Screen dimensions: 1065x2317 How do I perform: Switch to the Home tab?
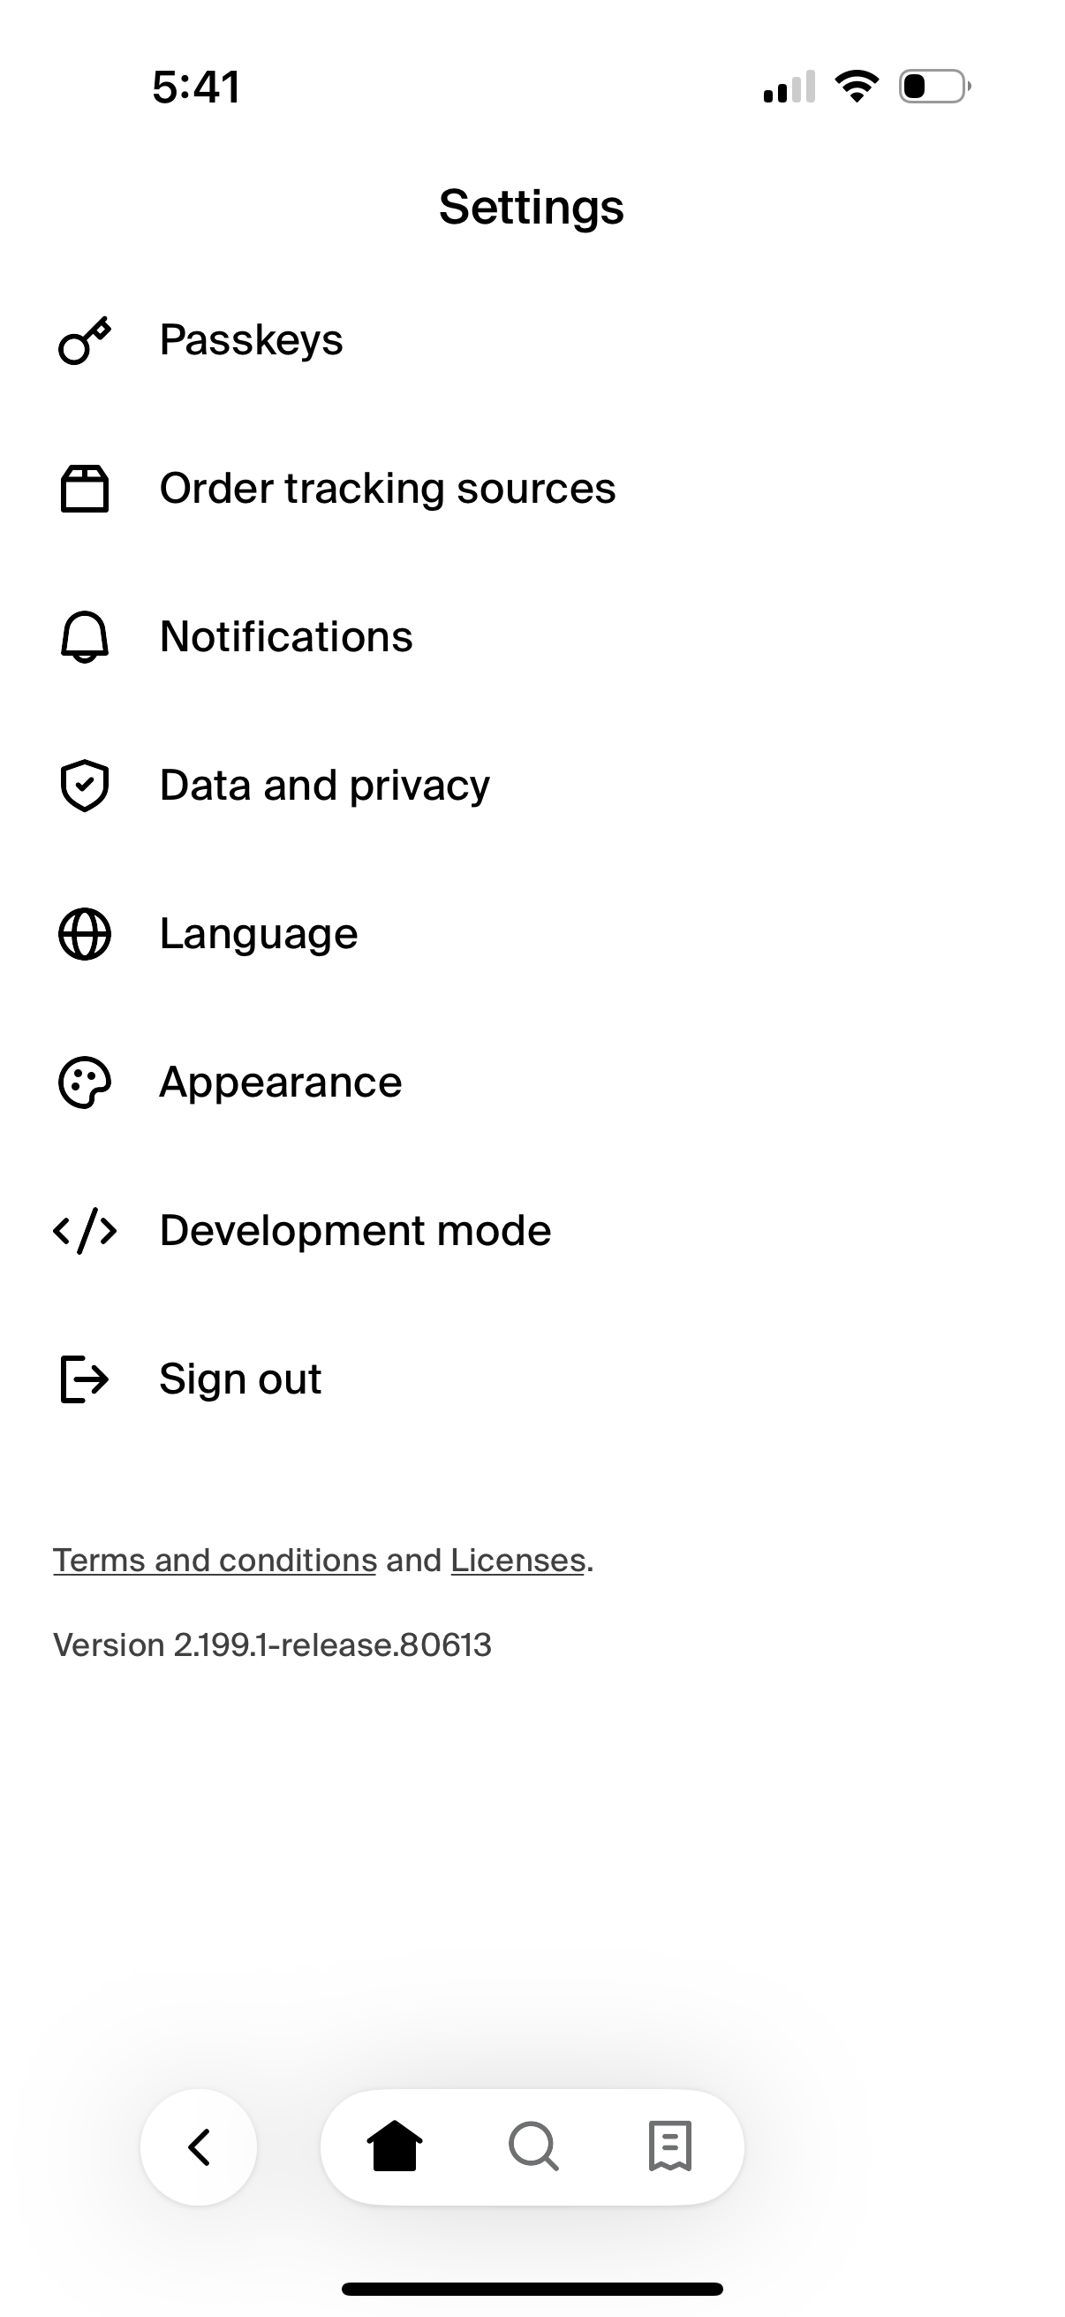tap(395, 2147)
